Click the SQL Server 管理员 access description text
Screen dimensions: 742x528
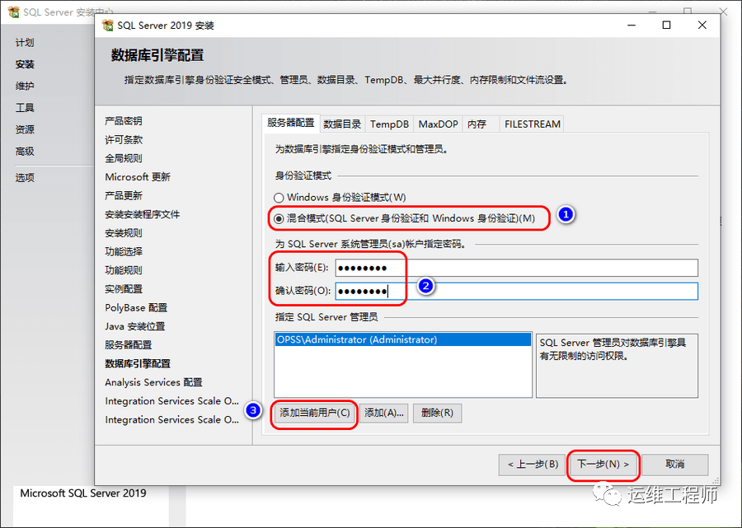tap(613, 349)
